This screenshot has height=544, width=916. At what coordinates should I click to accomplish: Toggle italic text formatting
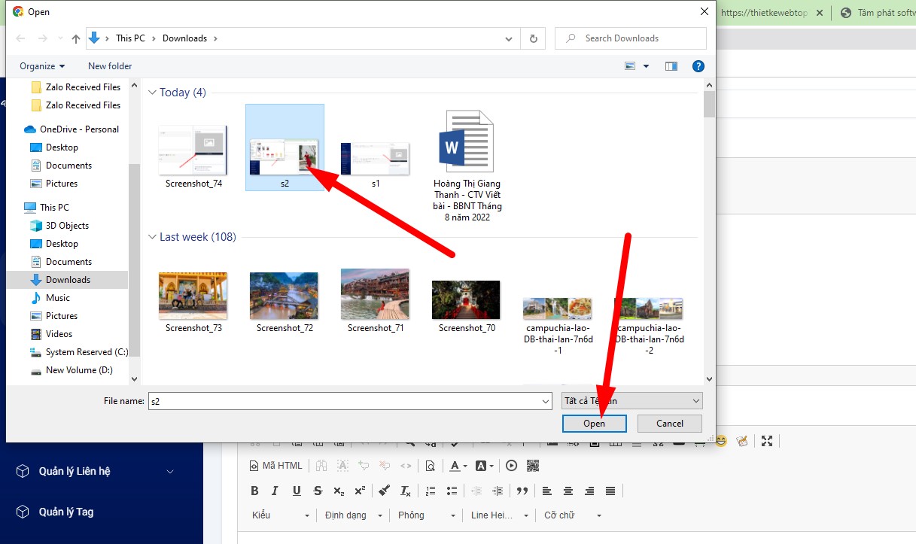click(x=275, y=491)
